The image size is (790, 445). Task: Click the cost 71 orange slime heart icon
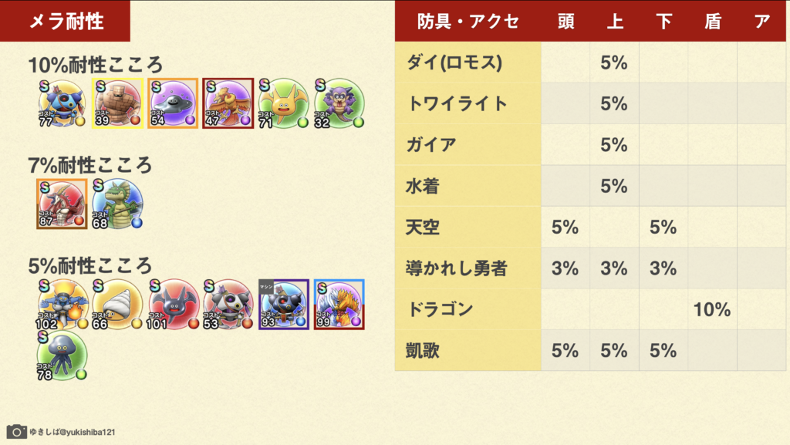tap(283, 103)
